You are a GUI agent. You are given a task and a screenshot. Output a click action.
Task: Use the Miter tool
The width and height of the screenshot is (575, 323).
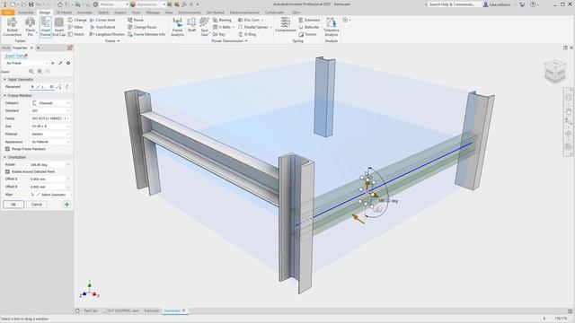coord(75,27)
